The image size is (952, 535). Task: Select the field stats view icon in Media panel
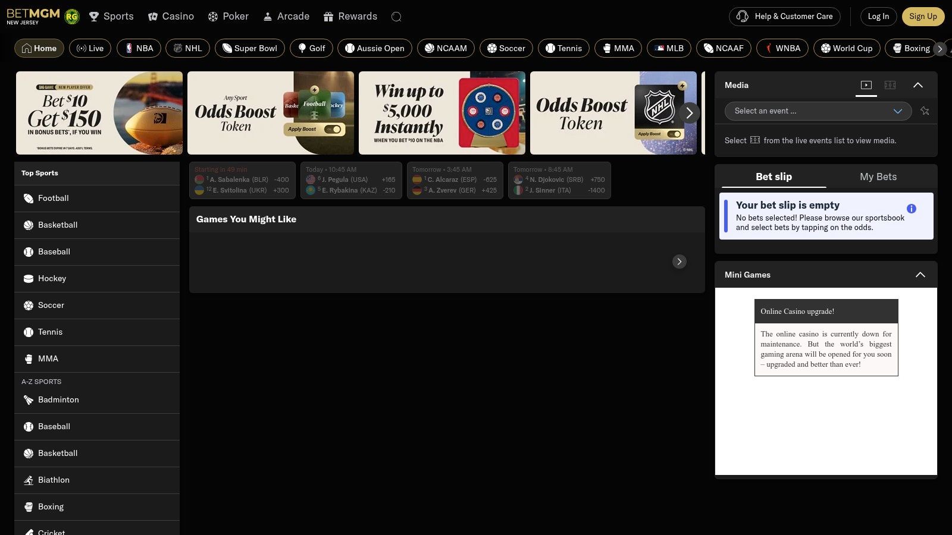[x=890, y=85]
